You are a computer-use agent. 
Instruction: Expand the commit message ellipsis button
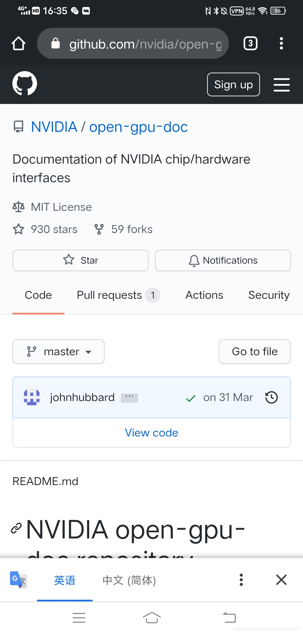[129, 398]
